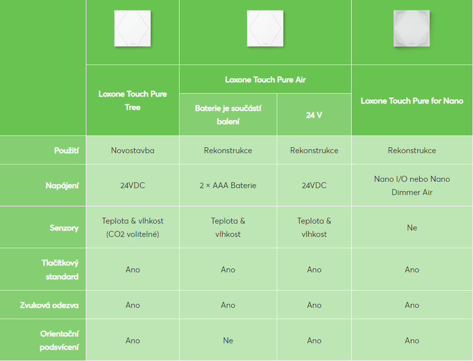The width and height of the screenshot is (473, 361).
Task: Select Zvuková odezva "Ano" in the 24 V column
Action: 314,305
